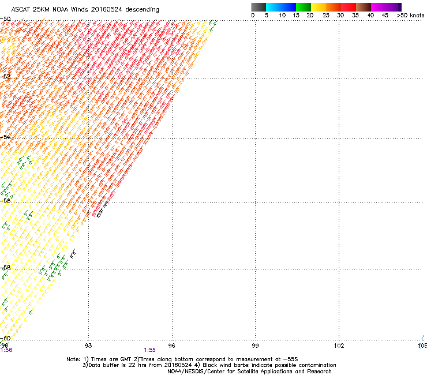Click the gray 0-5 knots color segment
Viewport: 427px width, 375px height.
click(259, 7)
